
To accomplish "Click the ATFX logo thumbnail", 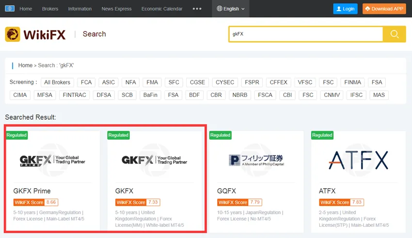I will pyautogui.click(x=358, y=160).
